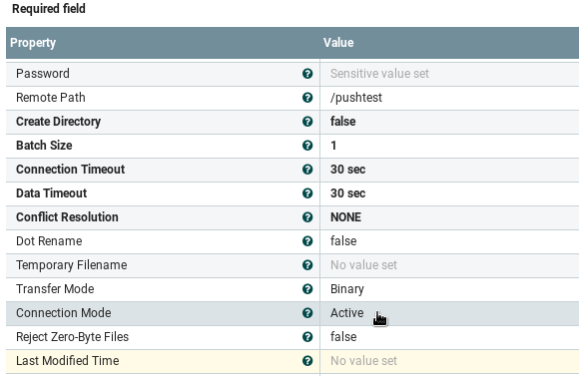This screenshot has height=376, width=579.
Task: Select the Reject Zero-Byte Files property name
Action: coord(72,337)
